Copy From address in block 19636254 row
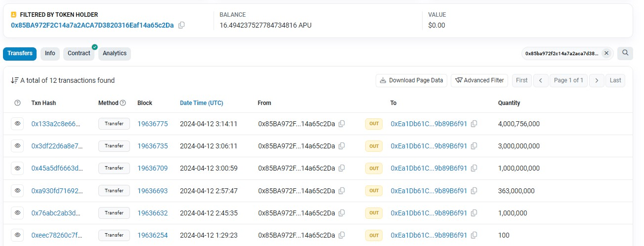 (342, 235)
